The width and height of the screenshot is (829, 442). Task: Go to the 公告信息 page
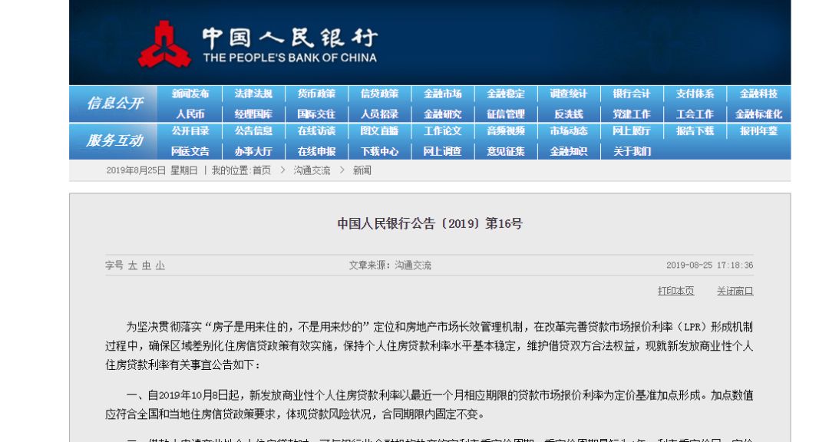click(x=253, y=131)
